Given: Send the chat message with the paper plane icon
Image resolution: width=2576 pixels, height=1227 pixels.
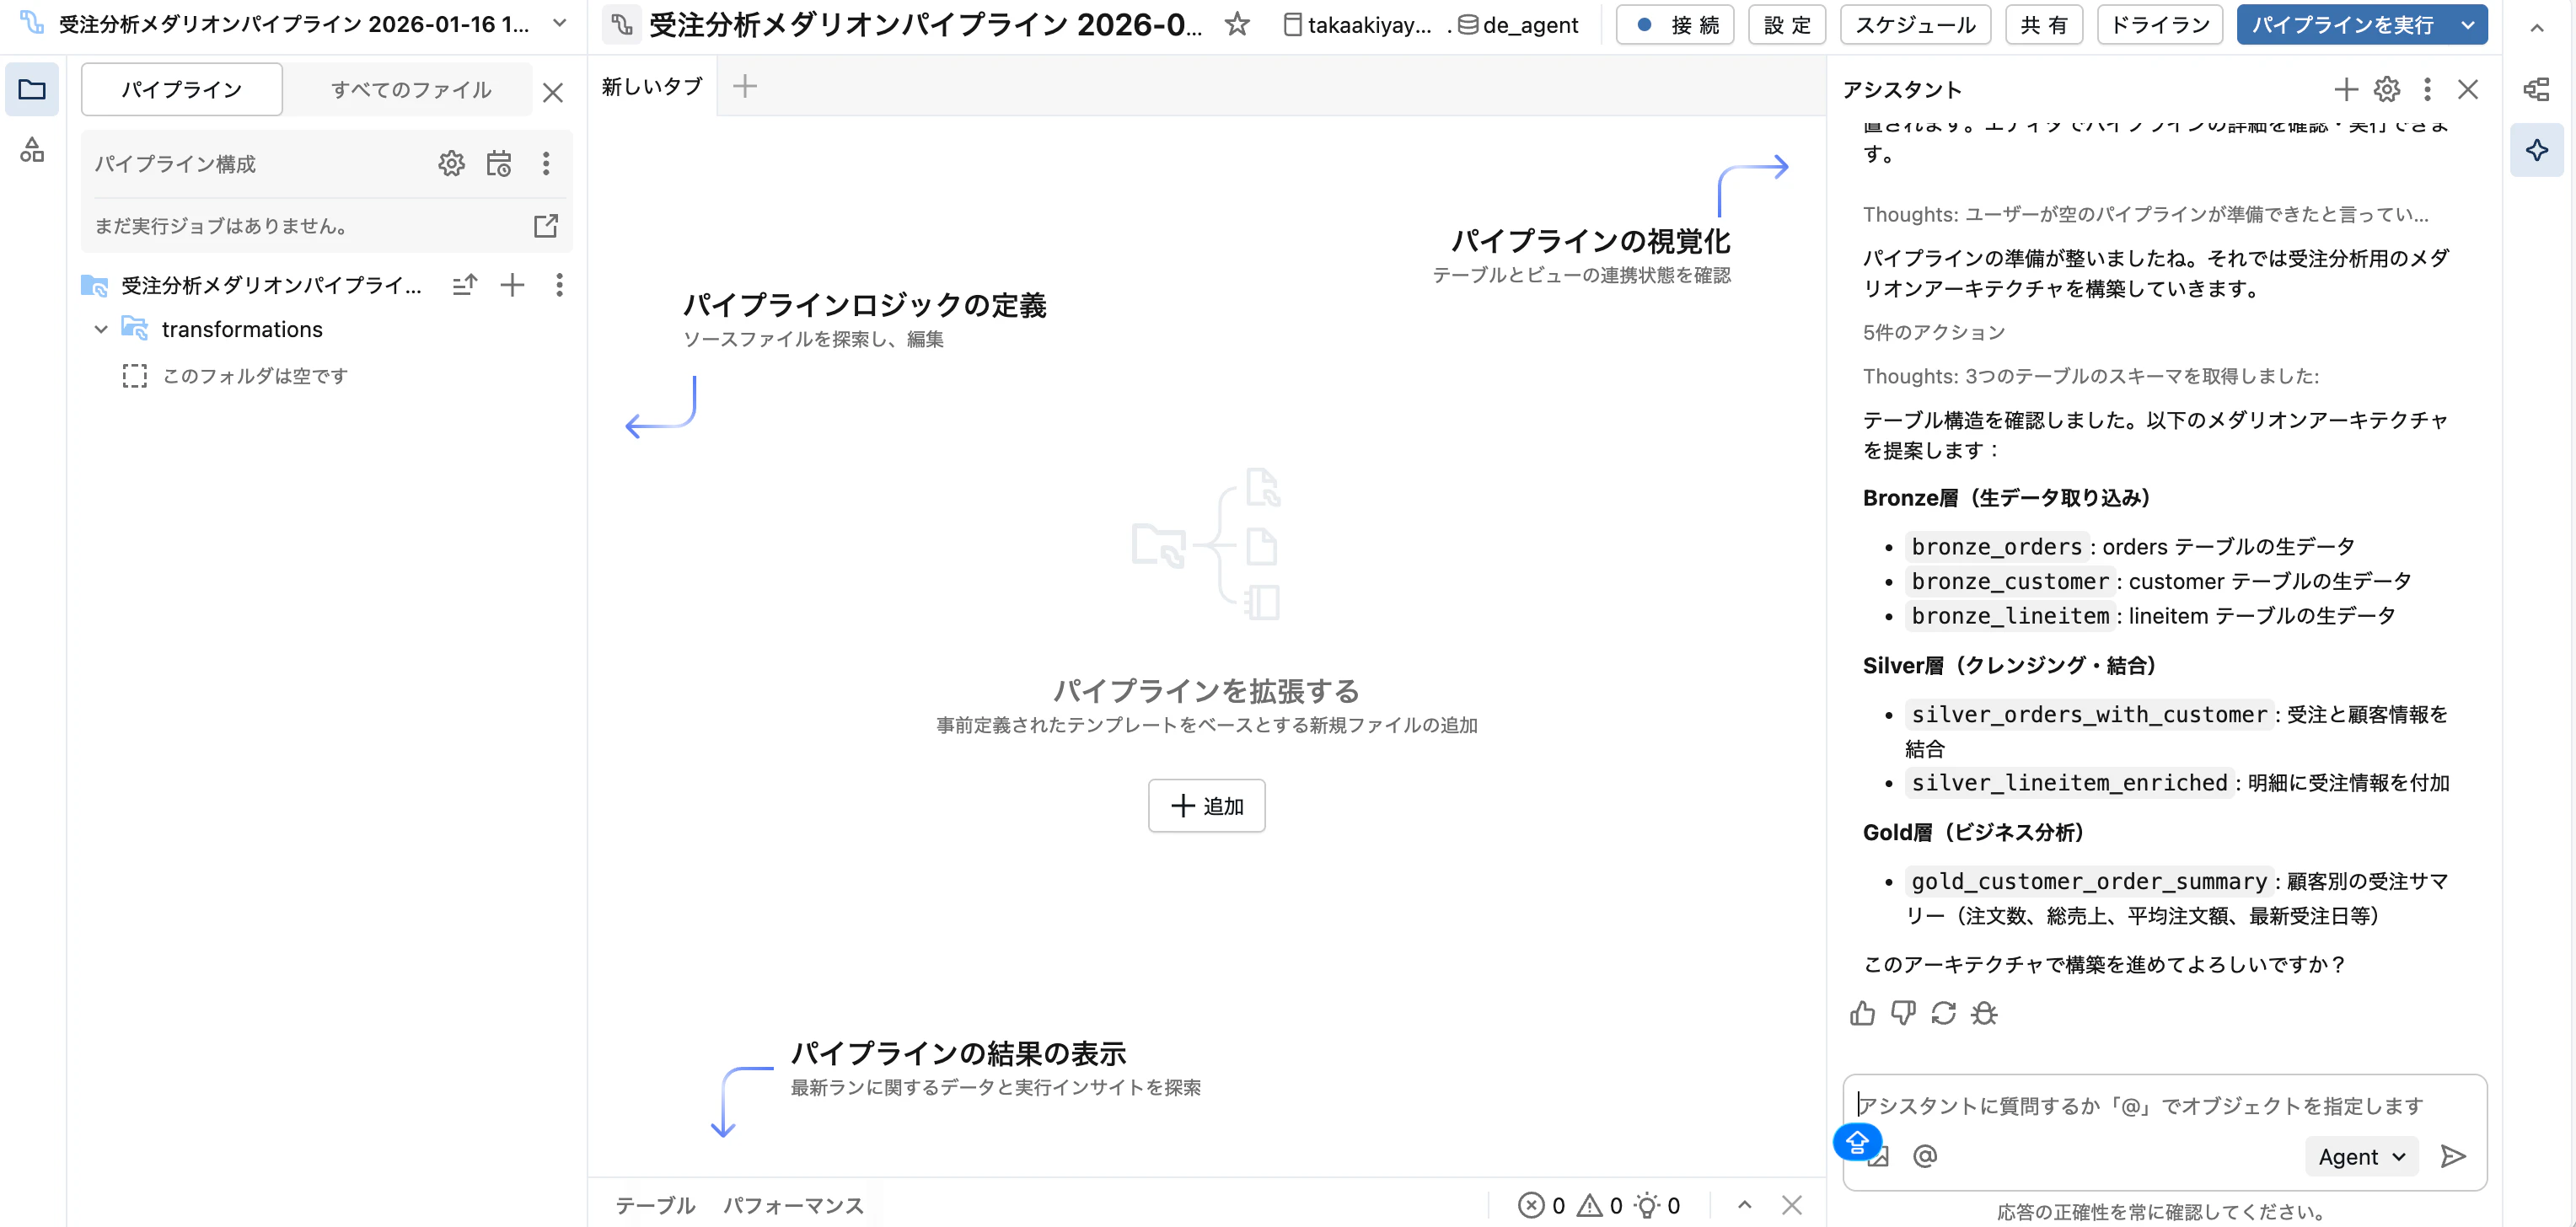Looking at the screenshot, I should [2454, 1157].
